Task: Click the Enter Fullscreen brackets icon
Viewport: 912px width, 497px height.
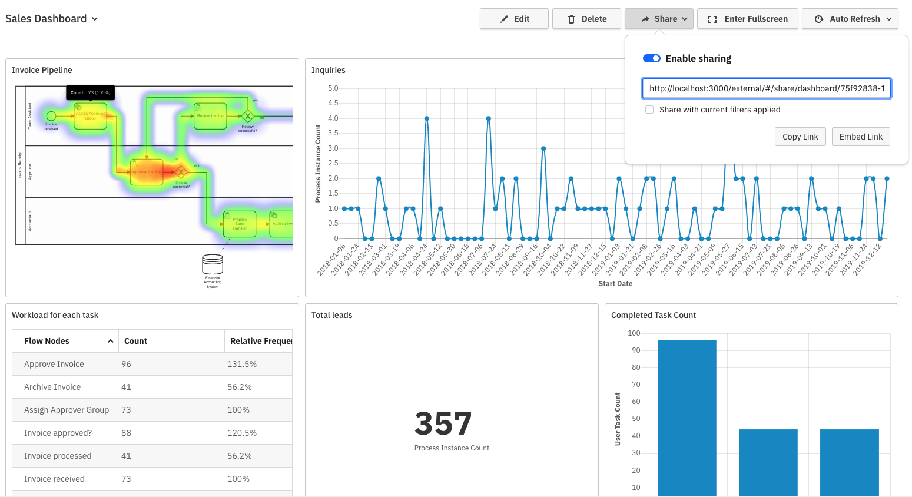Action: (712, 19)
